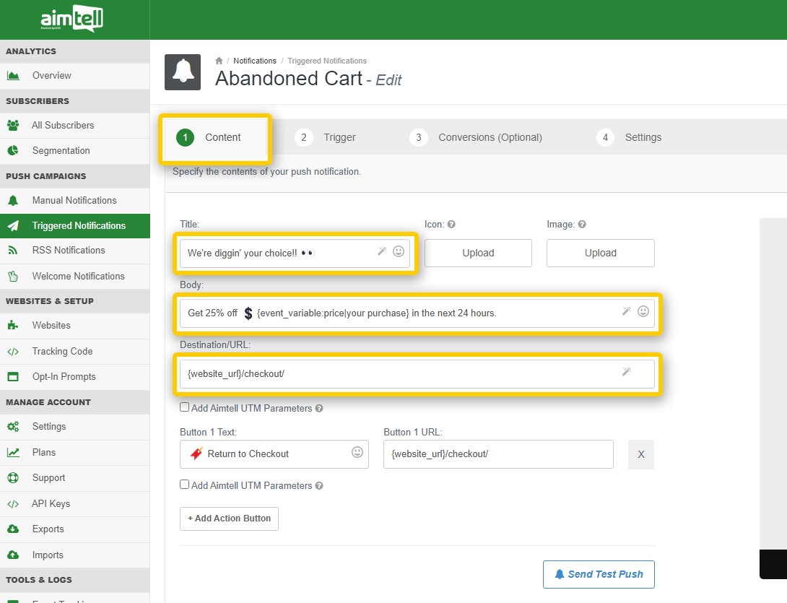The image size is (787, 603).
Task: Click help icon beside second UTM Parameters
Action: tap(319, 486)
